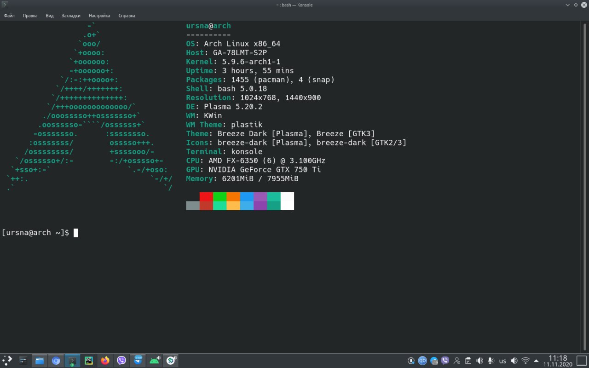The height and width of the screenshot is (368, 589).
Task: Click the Konsole window menu icon in titlebar
Action: 5,5
